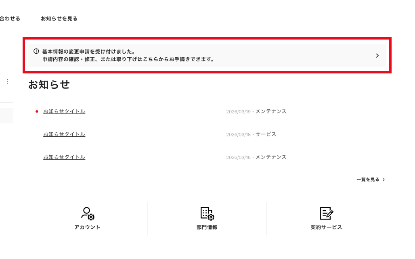Open the お知らせタイトル dated 2026/03/18 メンテナンス
The width and height of the screenshot is (415, 259).
coord(64,157)
